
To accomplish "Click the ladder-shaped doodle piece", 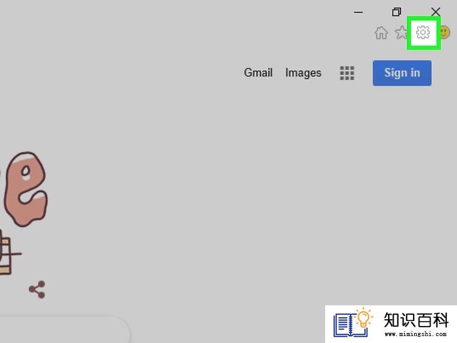I will tap(8, 253).
